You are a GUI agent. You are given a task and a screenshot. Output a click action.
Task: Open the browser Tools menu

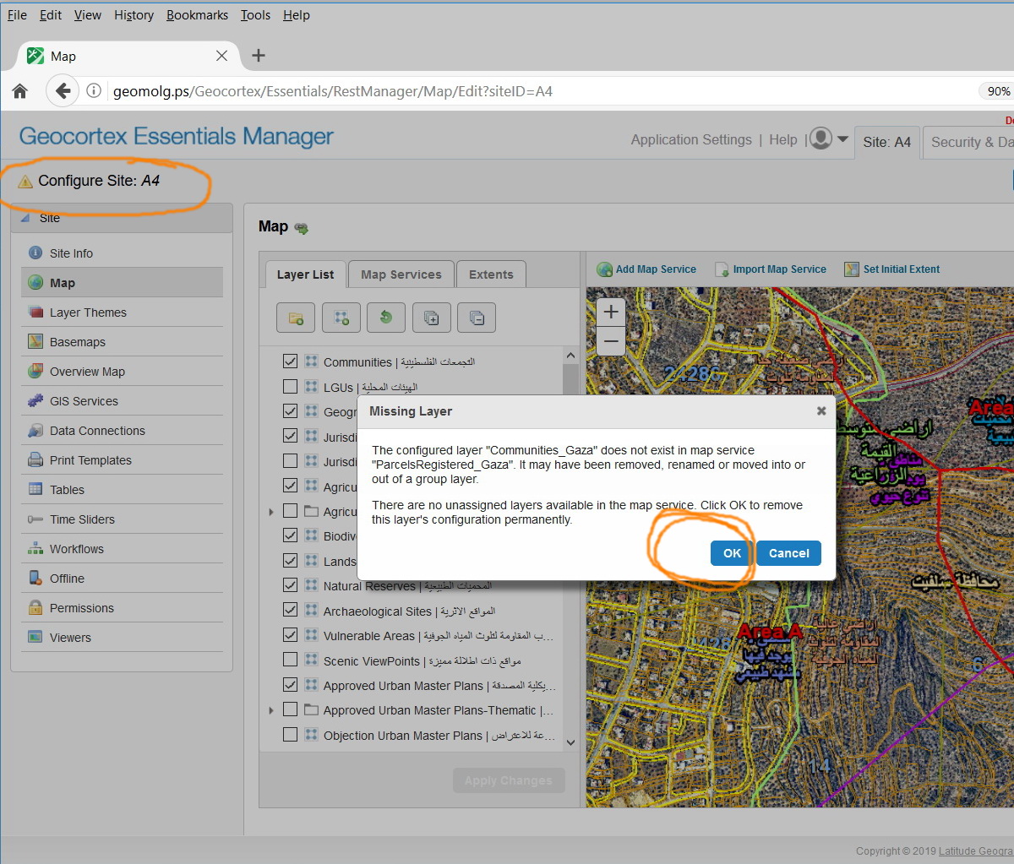pyautogui.click(x=255, y=15)
